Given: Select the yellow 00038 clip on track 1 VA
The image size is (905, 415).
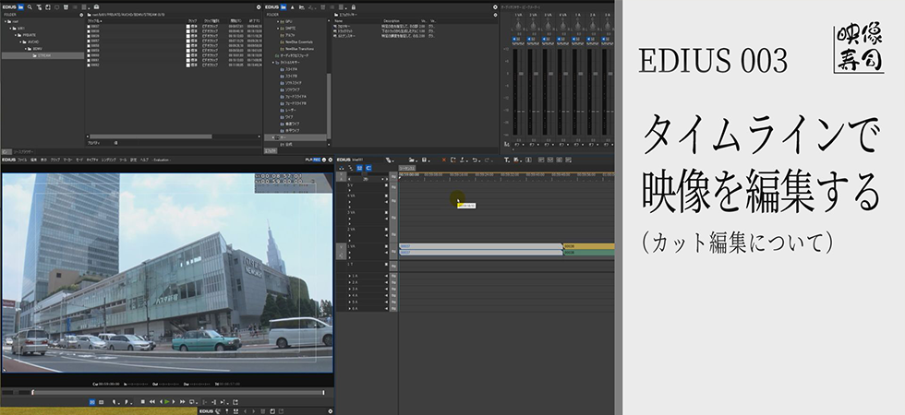Looking at the screenshot, I should pyautogui.click(x=588, y=246).
